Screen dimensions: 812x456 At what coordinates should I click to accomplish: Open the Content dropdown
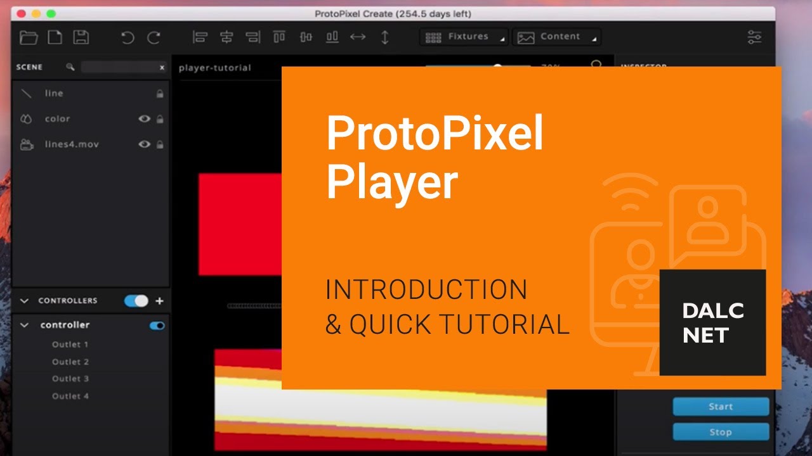556,37
